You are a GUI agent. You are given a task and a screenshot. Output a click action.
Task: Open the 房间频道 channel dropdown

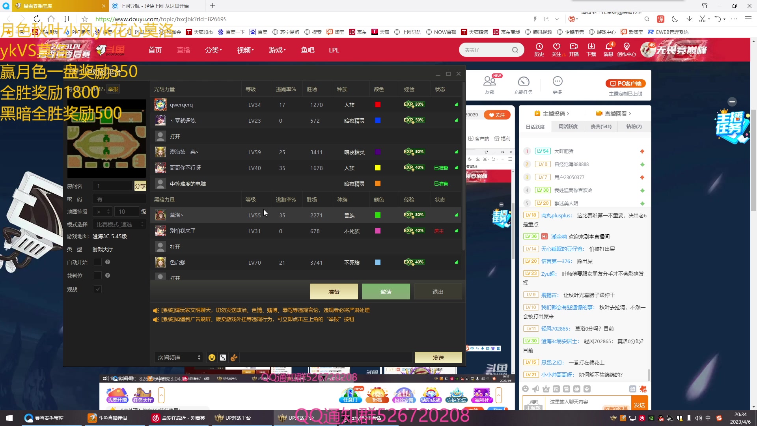tap(178, 357)
